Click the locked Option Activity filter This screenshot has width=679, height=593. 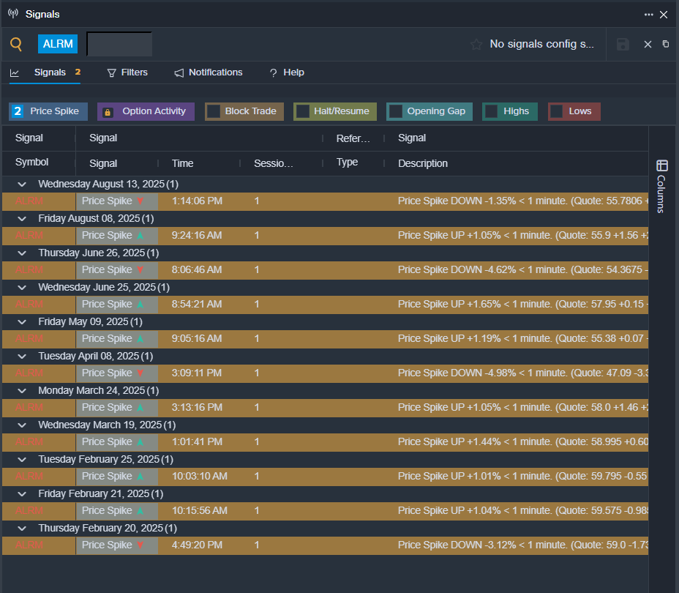(x=146, y=111)
